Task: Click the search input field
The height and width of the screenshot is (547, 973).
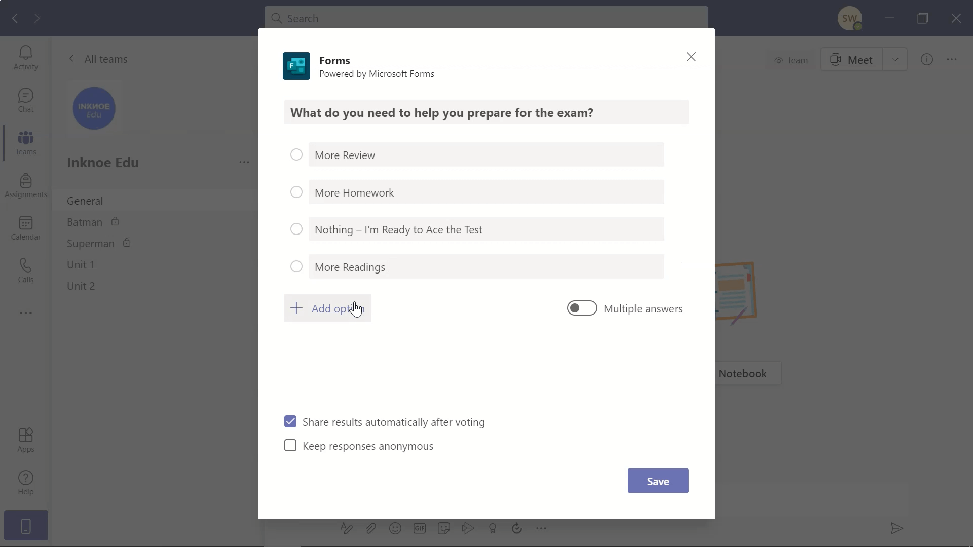Action: (486, 18)
